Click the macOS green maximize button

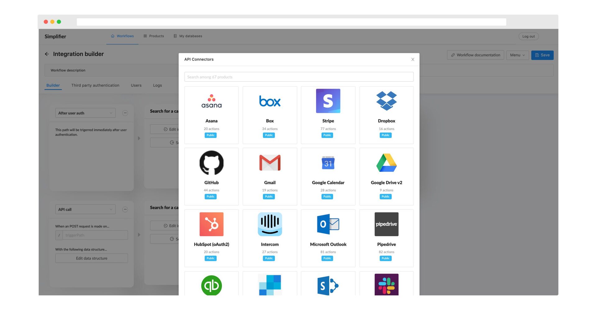pos(59,22)
